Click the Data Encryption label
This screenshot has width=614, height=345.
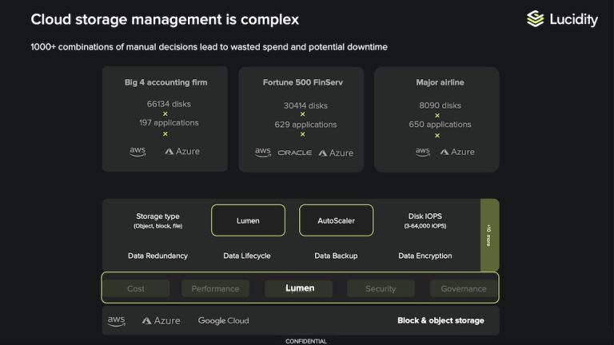click(425, 256)
